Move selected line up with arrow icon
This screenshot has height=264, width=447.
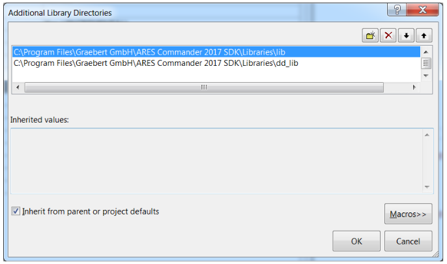(424, 35)
